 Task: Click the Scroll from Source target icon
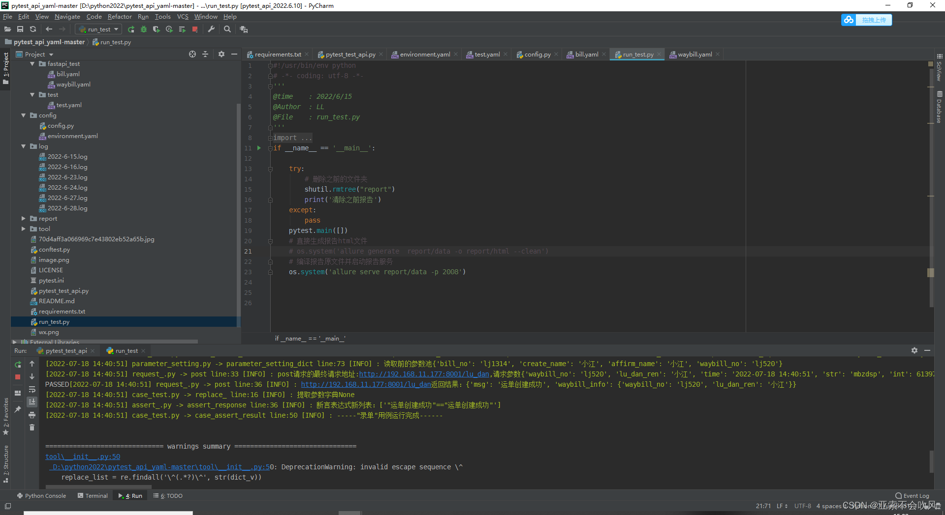(192, 55)
